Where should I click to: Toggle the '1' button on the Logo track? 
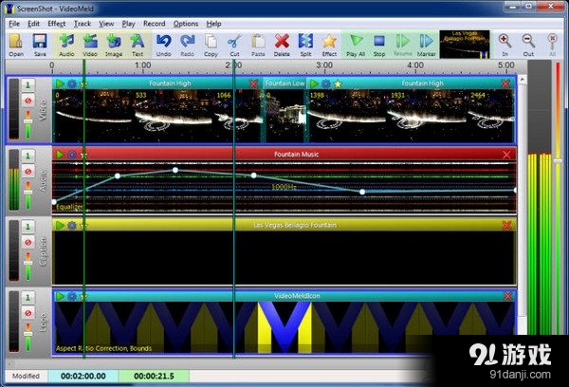coord(28,298)
